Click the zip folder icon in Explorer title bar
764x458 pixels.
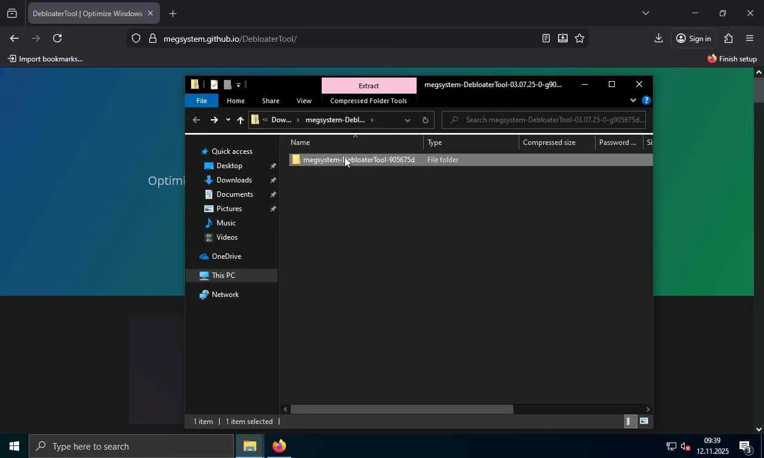point(195,84)
